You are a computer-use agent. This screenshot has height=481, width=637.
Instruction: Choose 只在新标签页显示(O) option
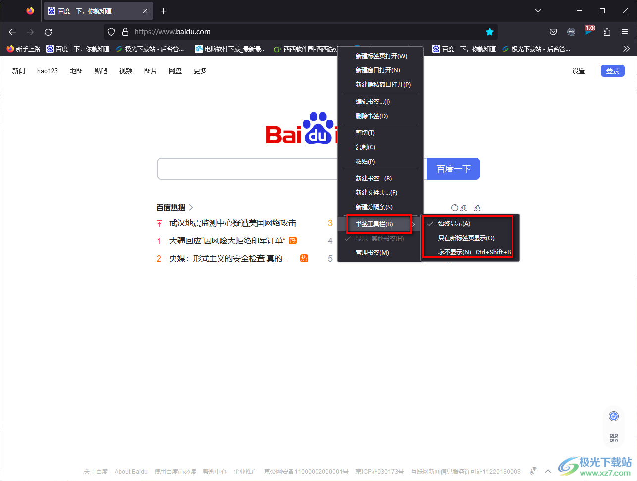tap(470, 238)
